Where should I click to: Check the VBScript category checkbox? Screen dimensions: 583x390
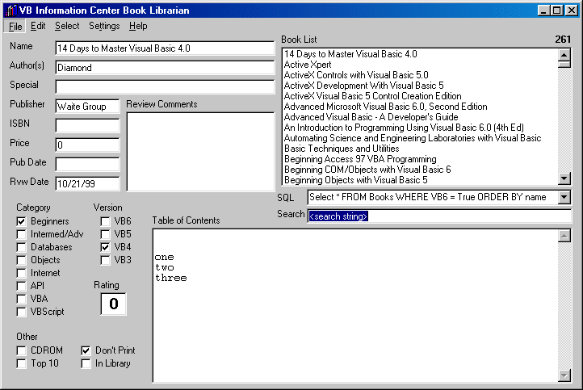point(21,312)
